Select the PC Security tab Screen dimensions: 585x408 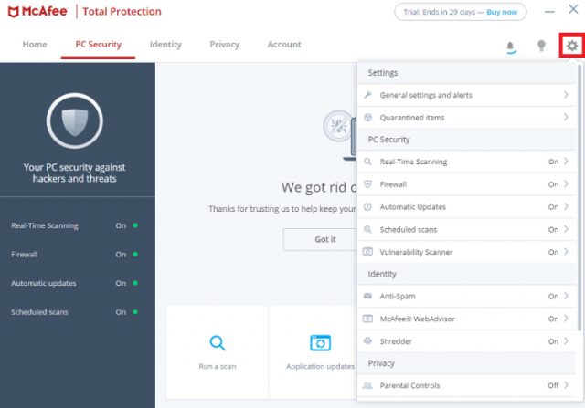coord(98,45)
